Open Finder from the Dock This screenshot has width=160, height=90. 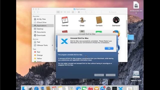(24, 88)
